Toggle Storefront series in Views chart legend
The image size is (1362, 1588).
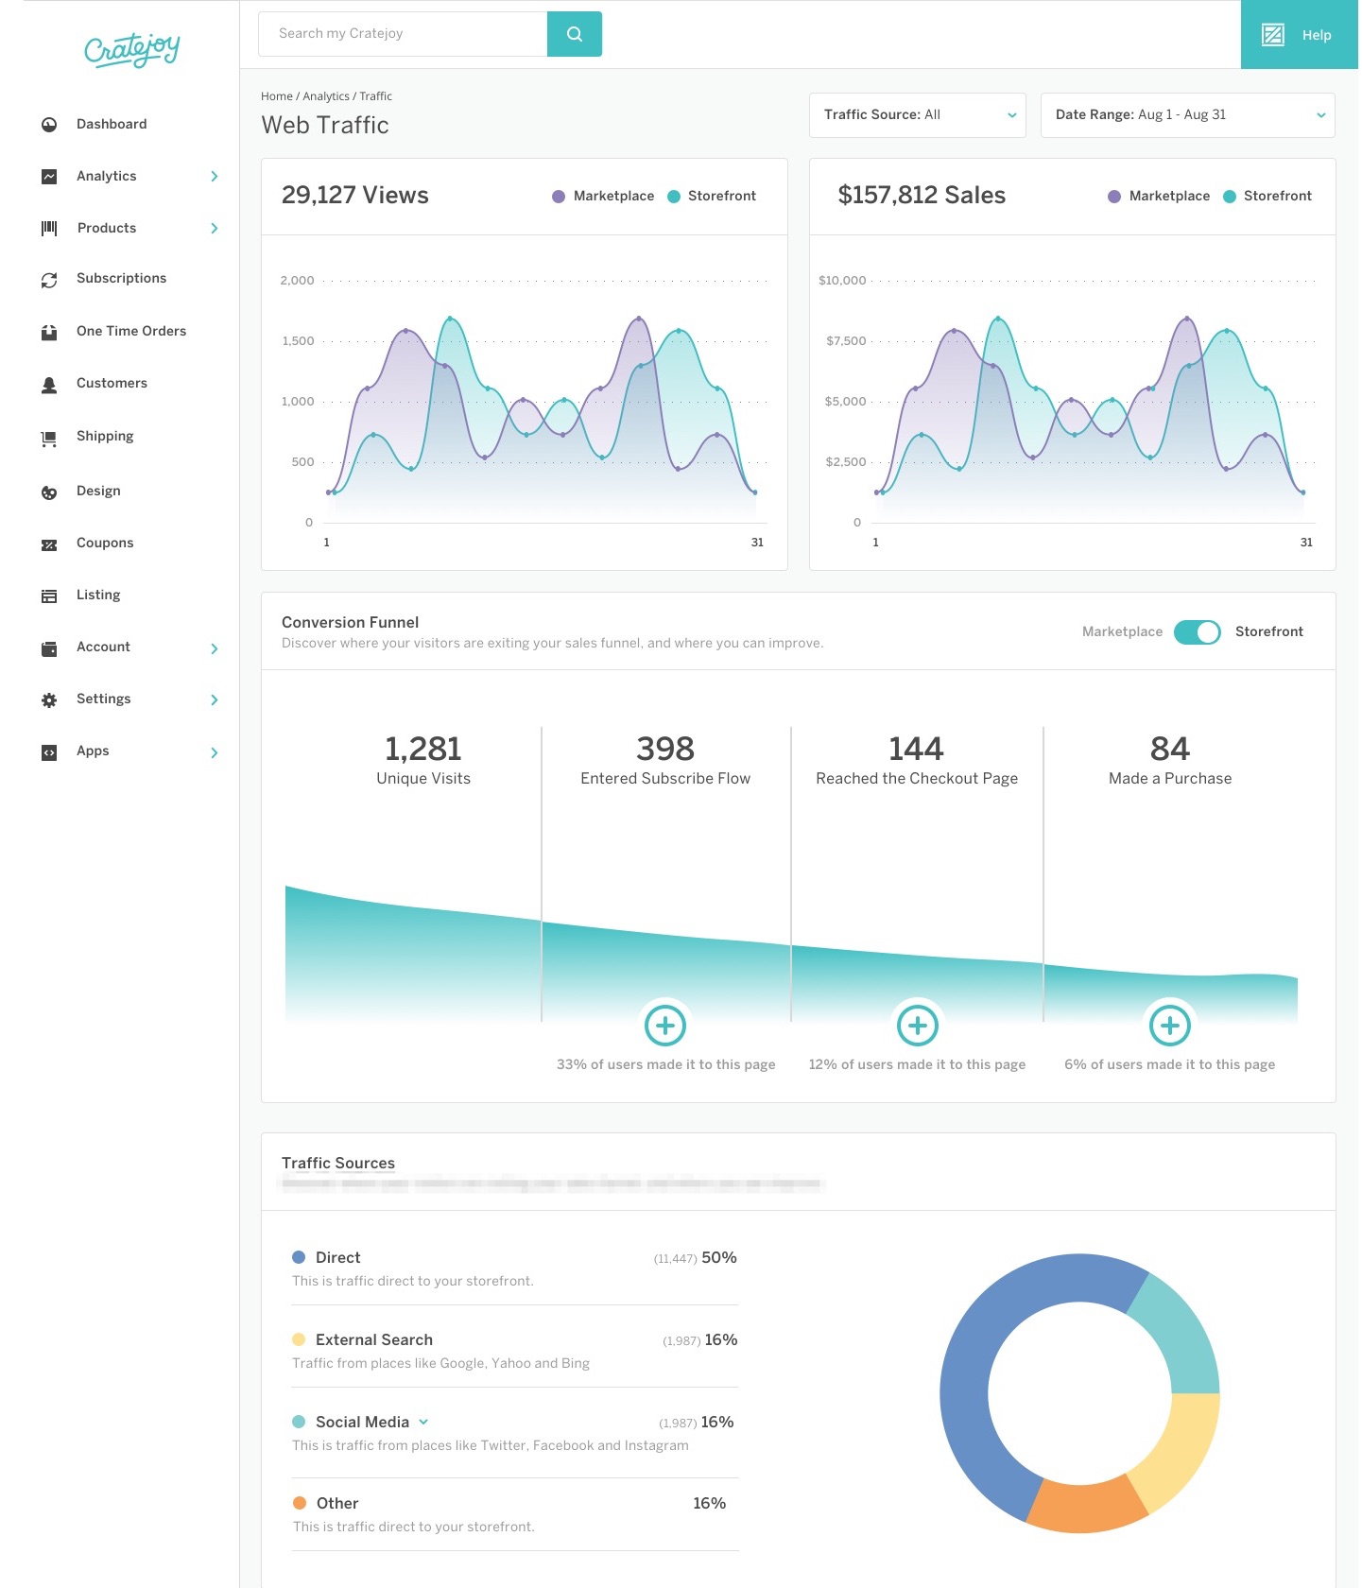coord(712,197)
